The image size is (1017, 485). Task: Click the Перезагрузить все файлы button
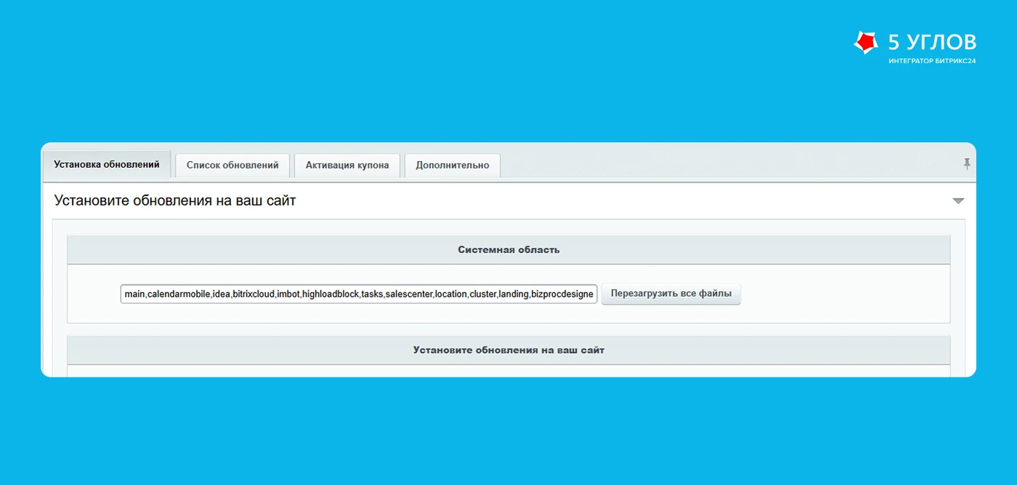(671, 294)
